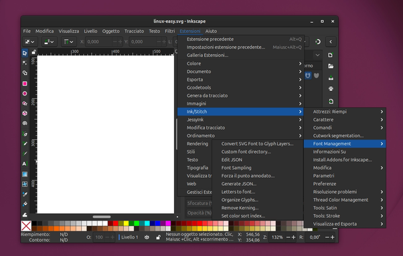Choose Install Addons for Inkscape
403x256 pixels.
(345, 160)
